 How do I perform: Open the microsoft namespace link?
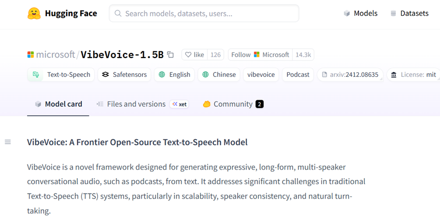pos(55,54)
